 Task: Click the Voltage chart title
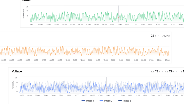[x=17, y=71]
